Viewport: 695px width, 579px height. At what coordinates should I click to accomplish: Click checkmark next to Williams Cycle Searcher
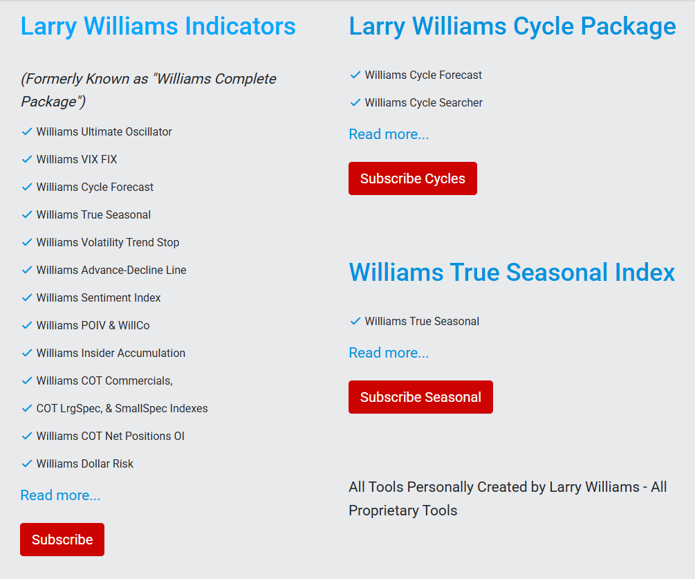tap(355, 102)
